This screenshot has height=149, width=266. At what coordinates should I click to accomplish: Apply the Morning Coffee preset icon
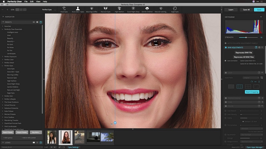(92, 8)
